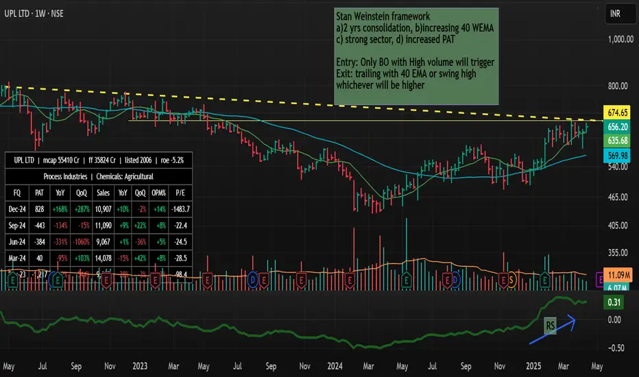Screen dimensions: 639x377
Task: Click the Sales column header
Action: pyautogui.click(x=103, y=193)
